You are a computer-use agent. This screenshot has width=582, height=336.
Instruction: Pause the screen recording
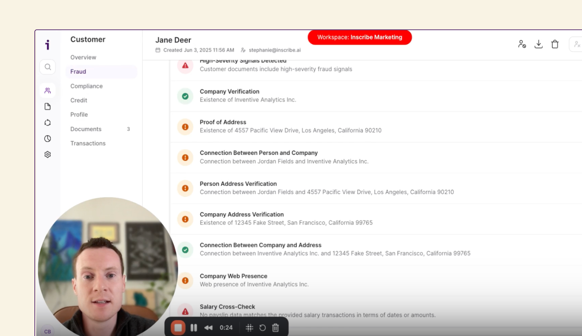pyautogui.click(x=194, y=328)
